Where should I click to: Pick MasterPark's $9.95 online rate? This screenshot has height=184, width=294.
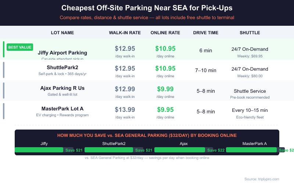point(165,110)
